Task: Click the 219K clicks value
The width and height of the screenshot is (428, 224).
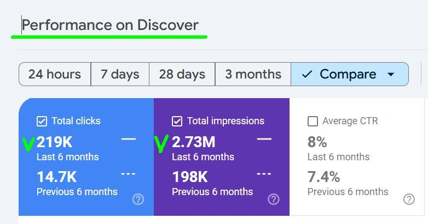Action: click(54, 142)
